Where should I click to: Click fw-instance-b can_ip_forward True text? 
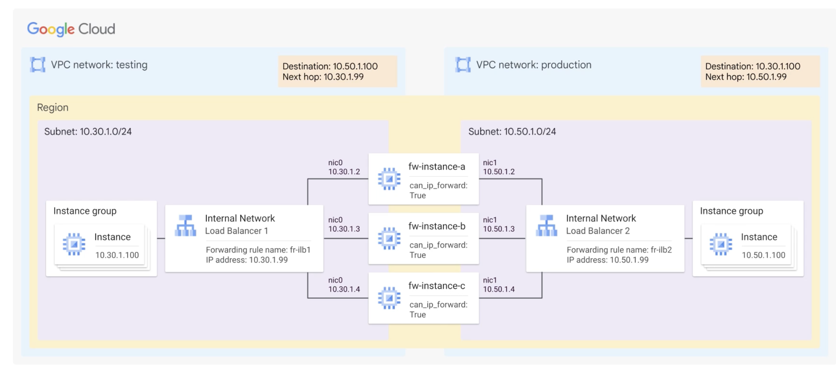click(x=438, y=250)
